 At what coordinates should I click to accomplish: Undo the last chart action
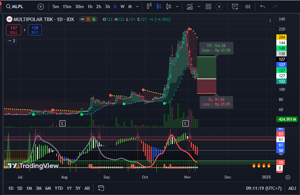262,7
